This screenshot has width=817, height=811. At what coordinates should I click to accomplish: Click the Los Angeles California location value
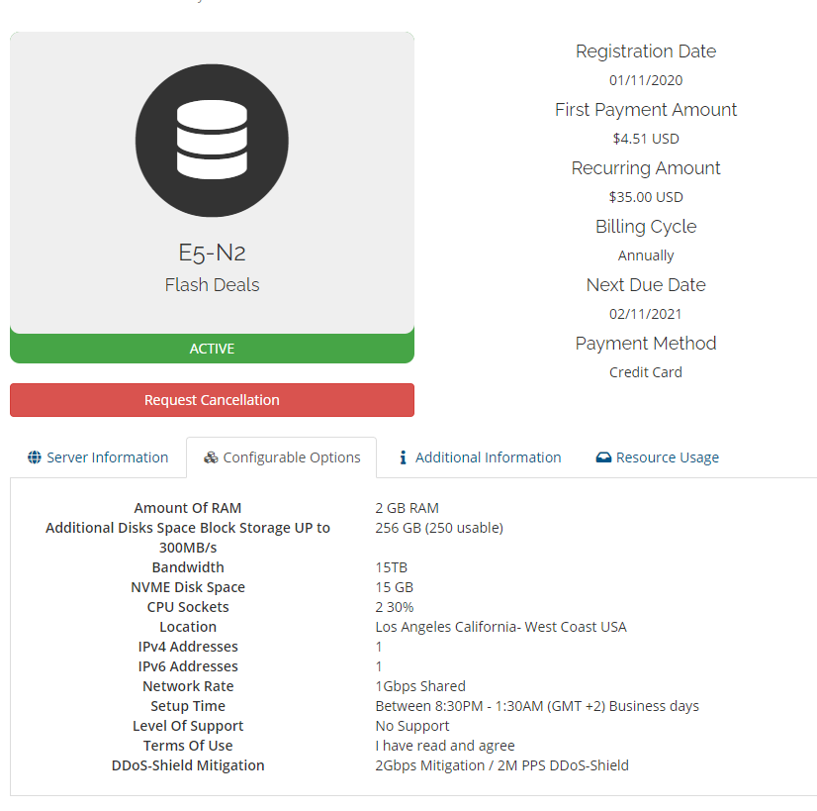coord(500,627)
